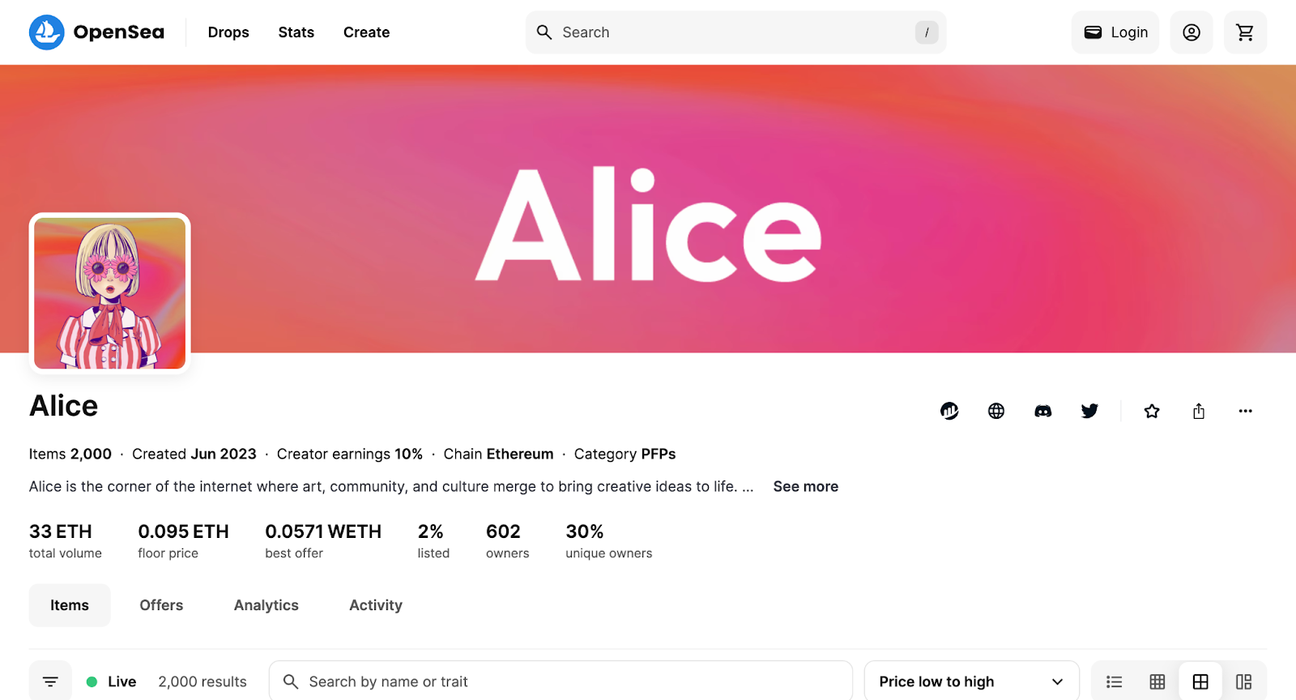Open the Twitter link icon

click(x=1089, y=411)
